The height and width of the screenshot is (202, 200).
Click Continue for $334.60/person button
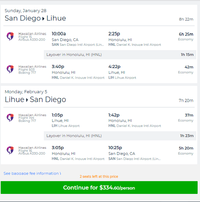coord(99,187)
